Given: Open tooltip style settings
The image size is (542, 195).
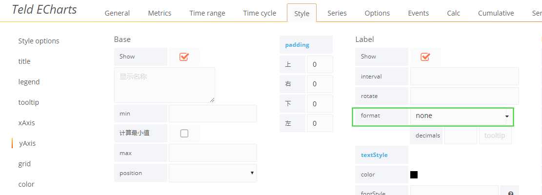Looking at the screenshot, I should click(29, 102).
